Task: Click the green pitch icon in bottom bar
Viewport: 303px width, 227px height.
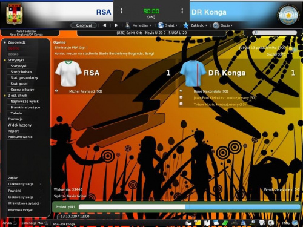Action: click(x=225, y=223)
